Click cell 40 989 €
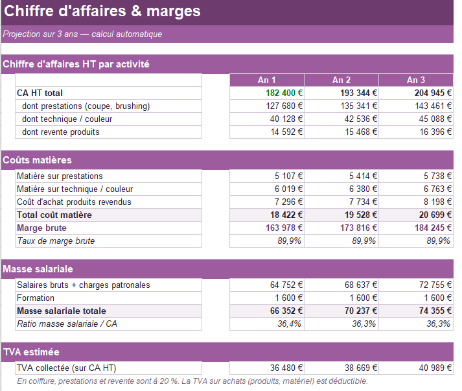The image size is (462, 391). 416,368
